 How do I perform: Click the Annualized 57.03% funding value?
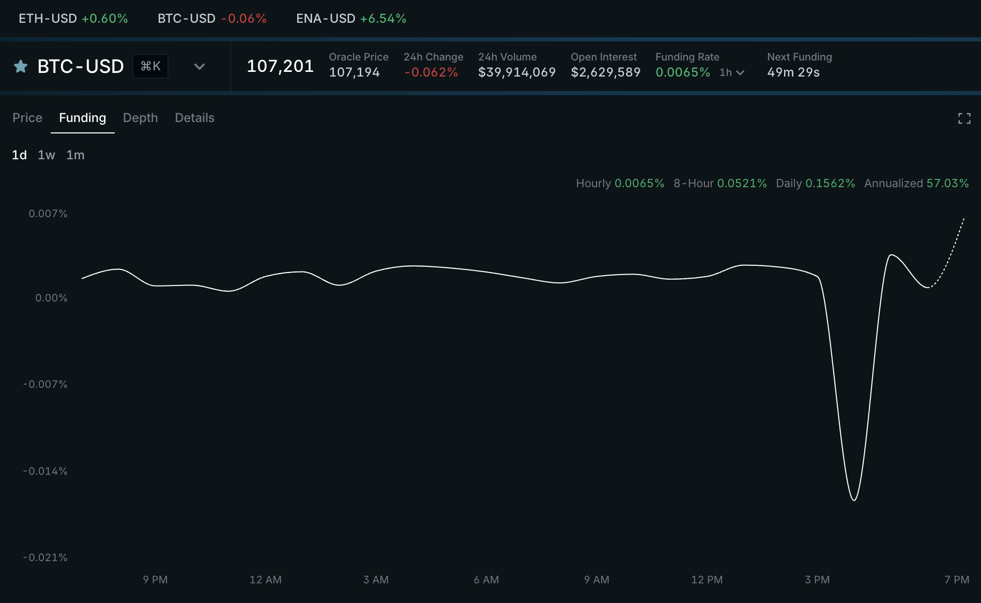pyautogui.click(x=947, y=184)
